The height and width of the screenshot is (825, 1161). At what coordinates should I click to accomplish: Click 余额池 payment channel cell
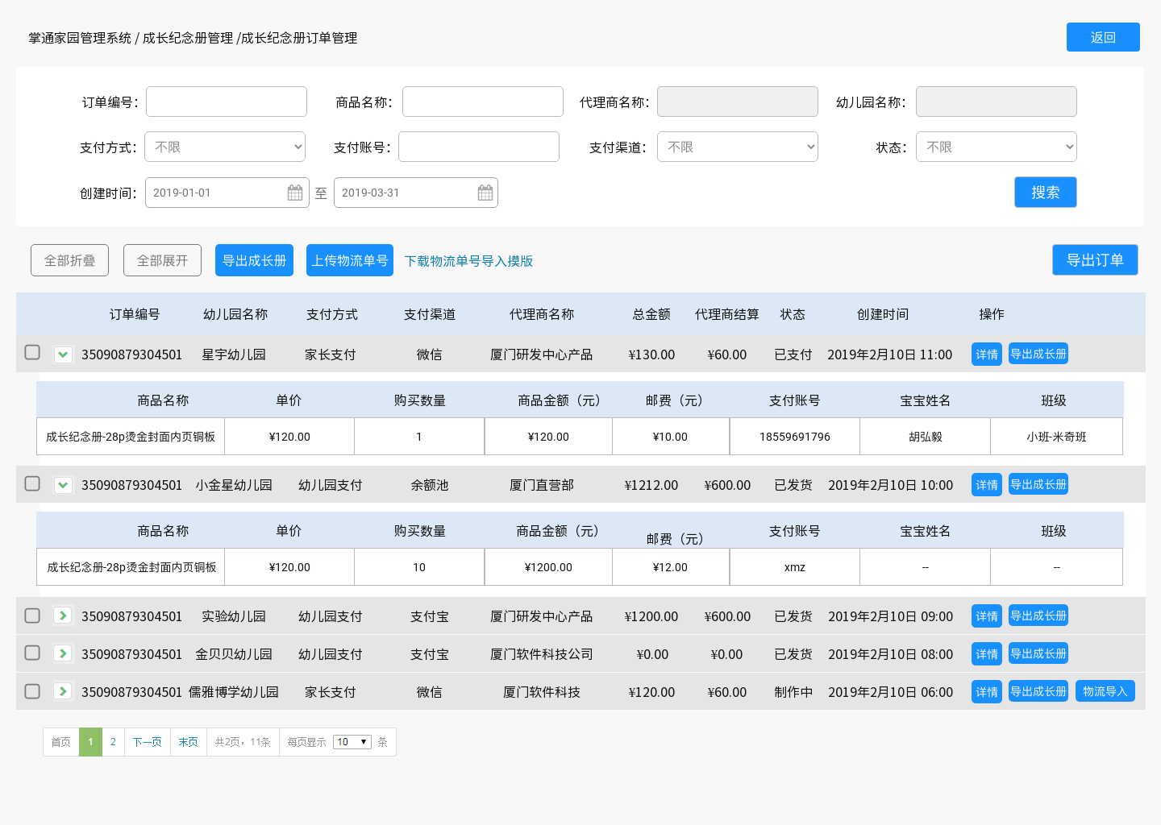click(x=430, y=485)
